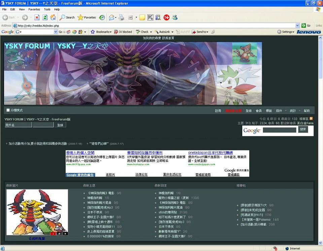This screenshot has width=323, height=251.
Task: Click the Google site search input box
Action: pos(280,130)
